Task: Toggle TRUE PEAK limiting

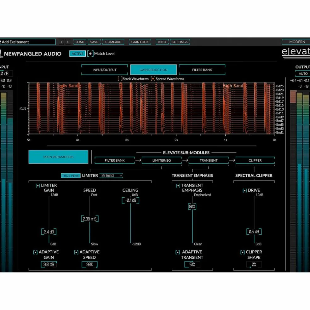Action: [71, 175]
